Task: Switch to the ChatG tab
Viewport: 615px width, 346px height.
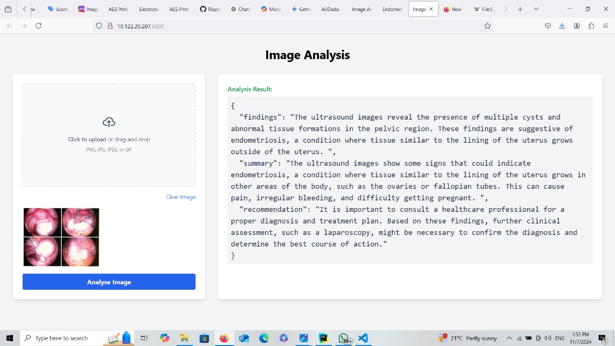Action: [241, 9]
